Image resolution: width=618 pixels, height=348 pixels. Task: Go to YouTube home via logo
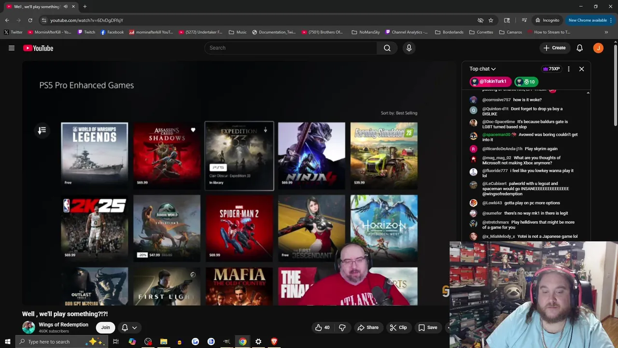[38, 48]
